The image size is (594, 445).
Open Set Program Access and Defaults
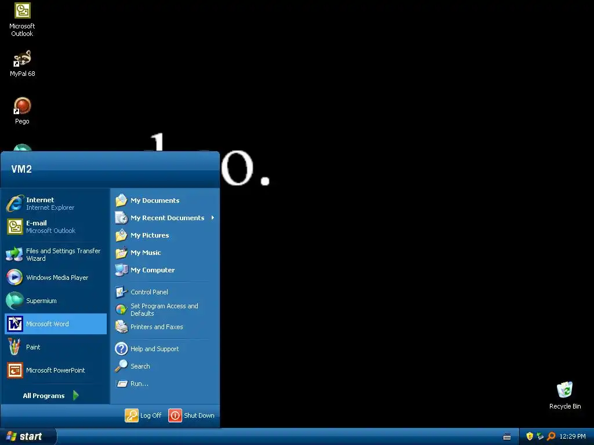tap(165, 309)
